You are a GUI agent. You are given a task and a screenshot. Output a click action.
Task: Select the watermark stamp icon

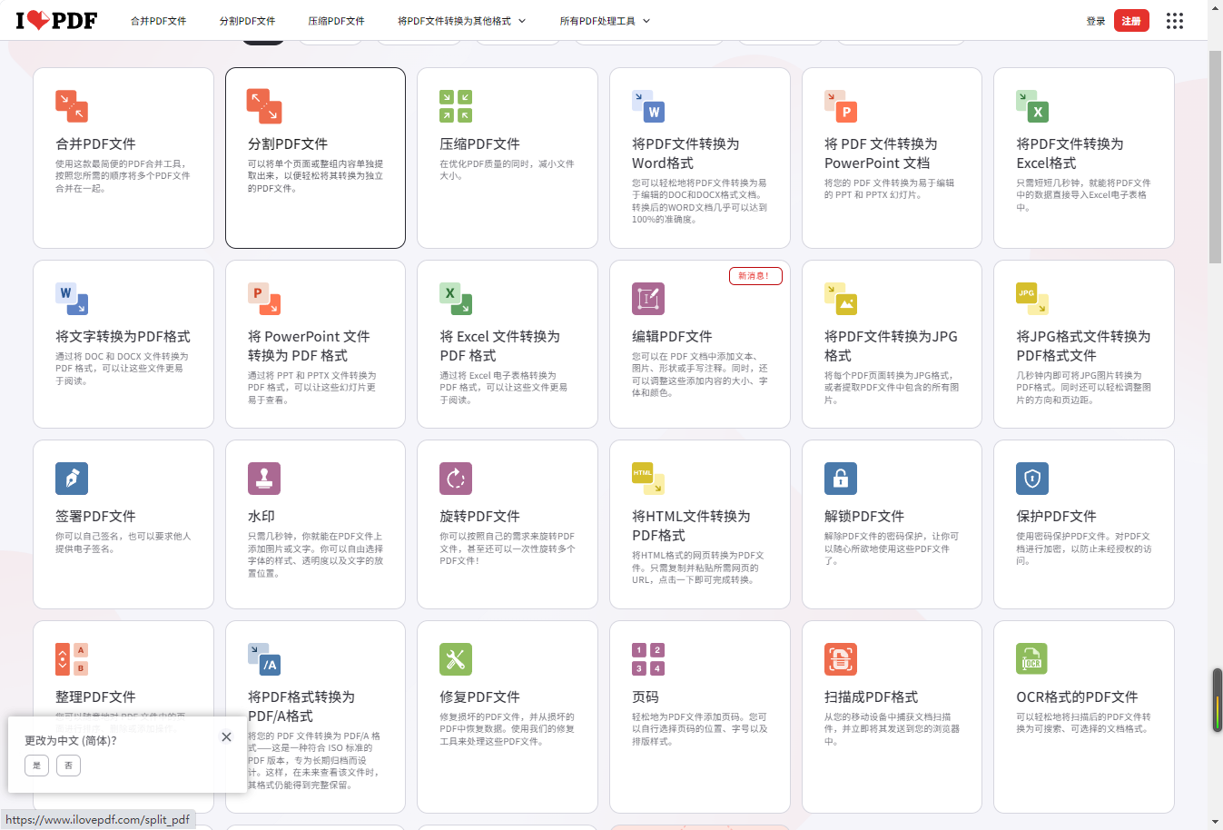point(264,479)
